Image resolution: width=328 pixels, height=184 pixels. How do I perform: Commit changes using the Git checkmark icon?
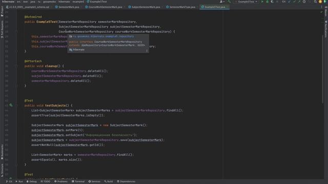[294, 2]
